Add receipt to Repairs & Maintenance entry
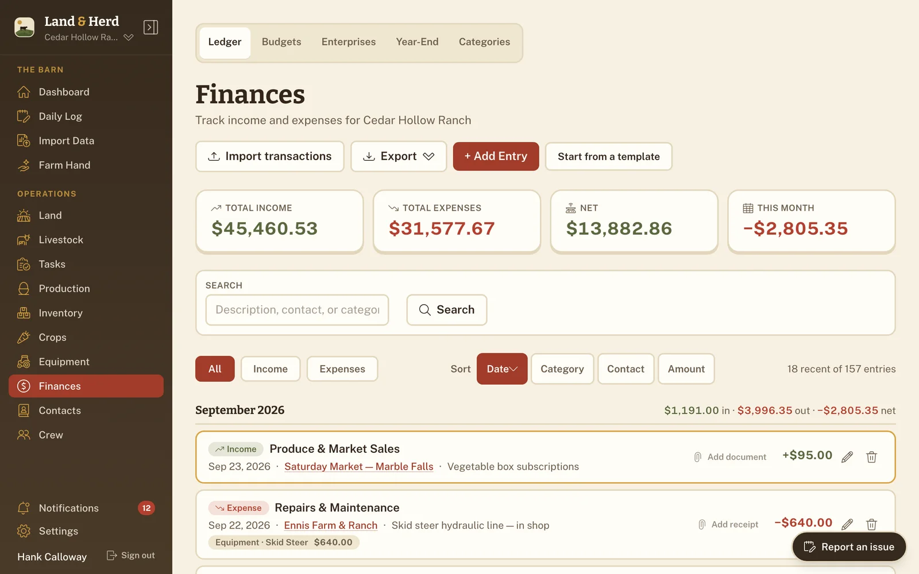Image resolution: width=919 pixels, height=574 pixels. tap(728, 525)
